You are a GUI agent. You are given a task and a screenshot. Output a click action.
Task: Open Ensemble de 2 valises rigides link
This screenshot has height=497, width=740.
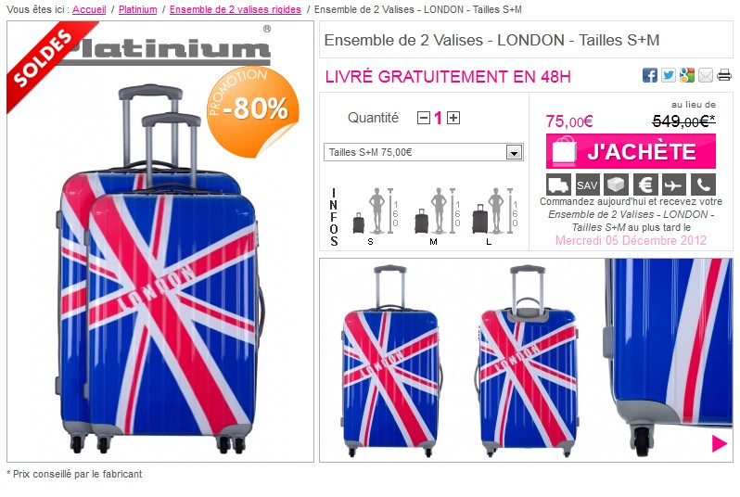point(235,9)
